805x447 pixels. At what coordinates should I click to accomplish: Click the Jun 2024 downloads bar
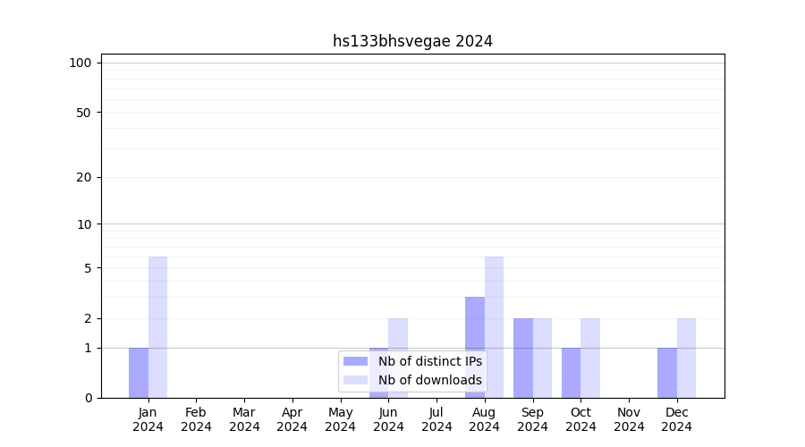[x=398, y=333]
